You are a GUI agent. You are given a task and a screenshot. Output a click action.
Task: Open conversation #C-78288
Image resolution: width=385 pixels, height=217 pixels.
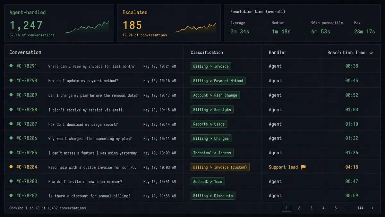27,109
